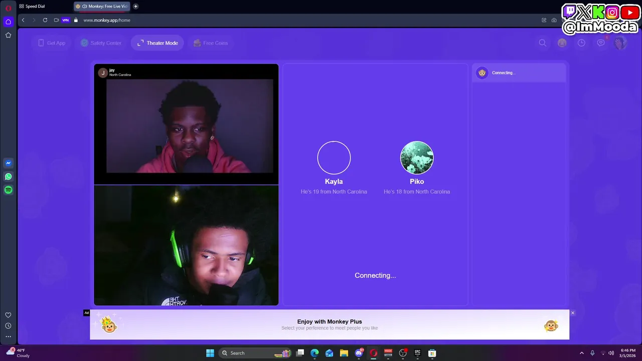Mute audio via the Monkey tab's speaker icon
This screenshot has width=642, height=361.
[84, 7]
